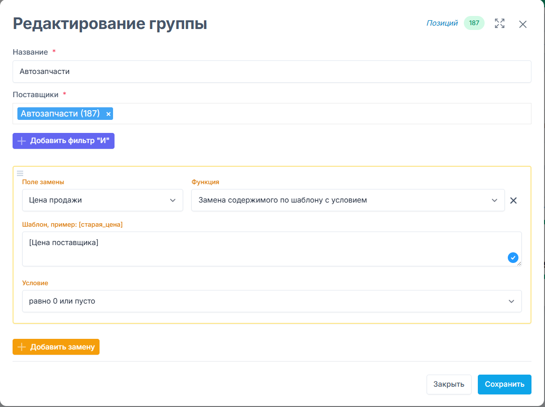Screen dimensions: 545x407
Task: Open the Поле замены dropdown
Action: [x=102, y=200]
